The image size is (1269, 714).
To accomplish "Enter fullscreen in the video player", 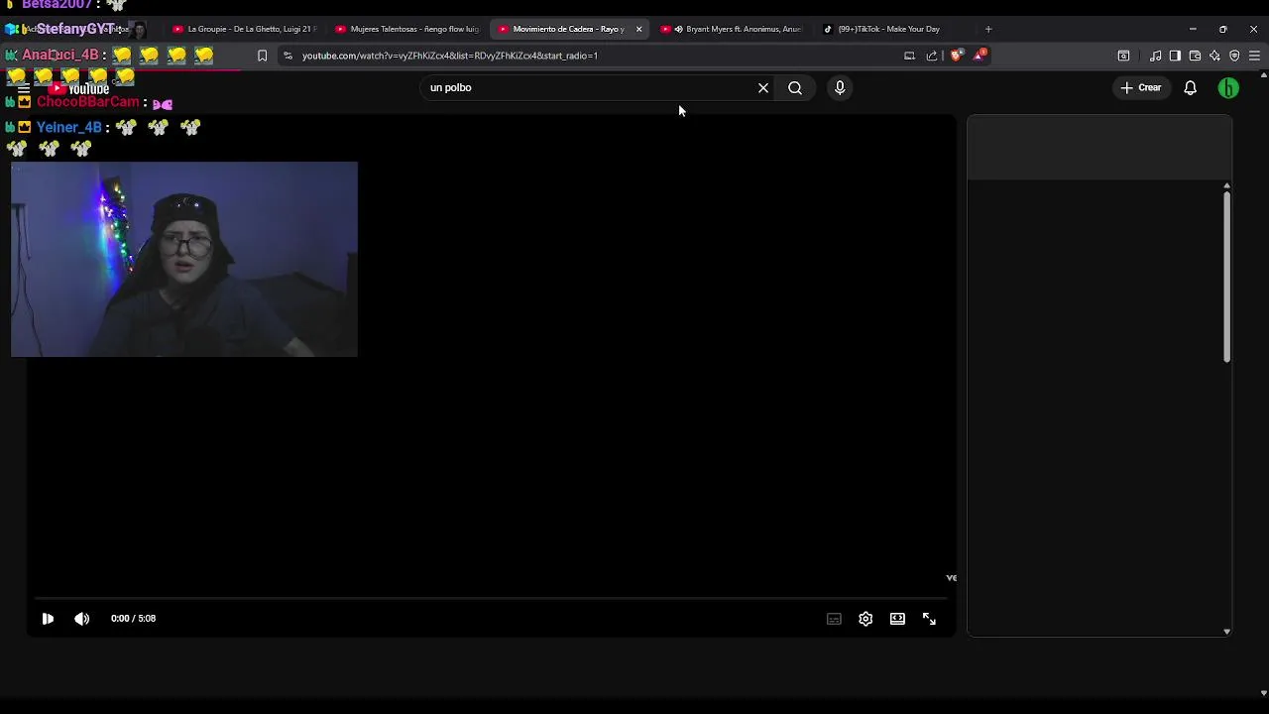I will [929, 619].
